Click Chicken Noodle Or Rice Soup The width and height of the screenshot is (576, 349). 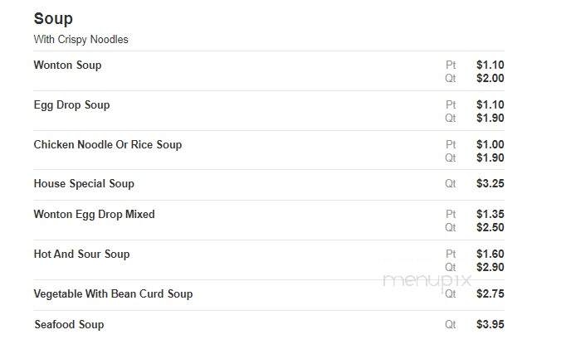coord(108,144)
